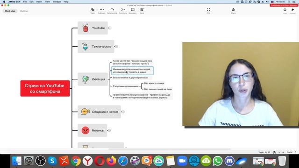Click the microphone marker on Технические topic
This screenshot has height=168, width=299.
pyautogui.click(x=85, y=47)
